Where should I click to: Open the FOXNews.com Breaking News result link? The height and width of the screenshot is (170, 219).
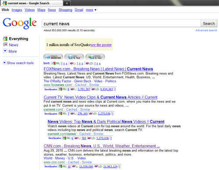[x=98, y=69]
